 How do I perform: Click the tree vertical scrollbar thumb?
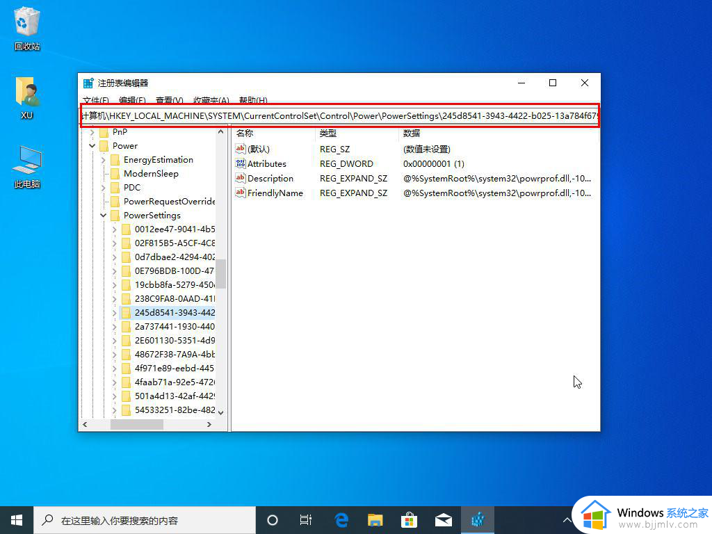220,274
